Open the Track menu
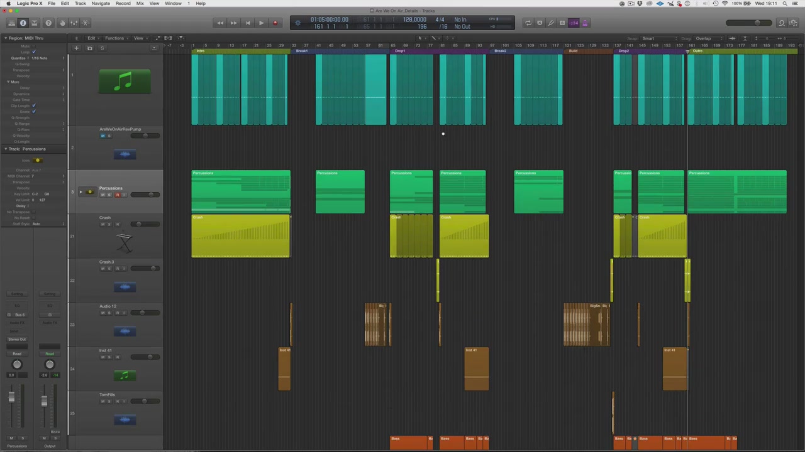This screenshot has width=805, height=452. click(80, 3)
